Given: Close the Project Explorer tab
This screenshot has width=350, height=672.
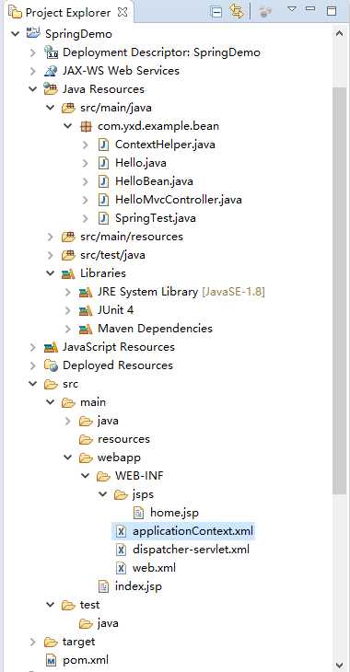Looking at the screenshot, I should click(x=122, y=12).
